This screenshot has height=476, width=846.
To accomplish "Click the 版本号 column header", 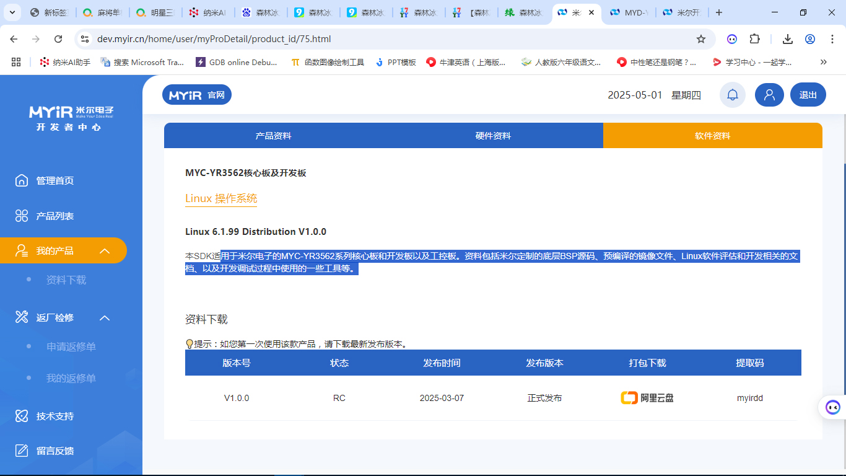I will point(237,363).
